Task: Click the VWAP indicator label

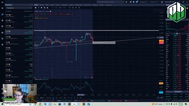Action: pos(36,18)
